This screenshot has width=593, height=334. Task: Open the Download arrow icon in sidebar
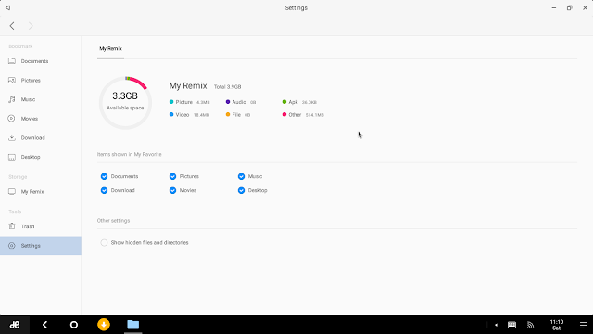coord(12,137)
